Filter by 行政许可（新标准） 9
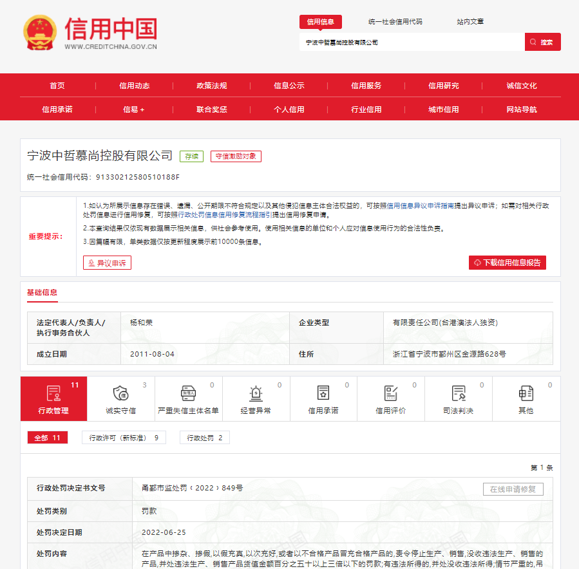 tap(124, 438)
